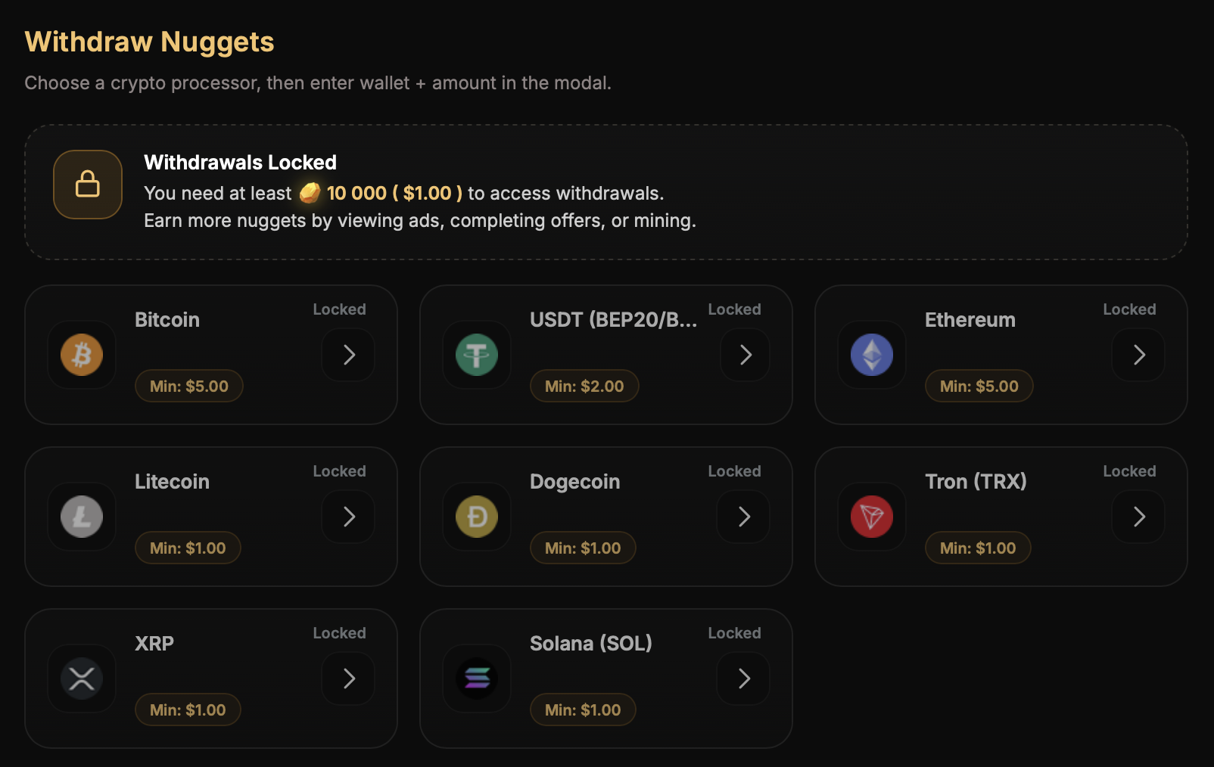Open Bitcoin withdrawal via its chevron arrow
This screenshot has height=767, width=1214.
(348, 355)
